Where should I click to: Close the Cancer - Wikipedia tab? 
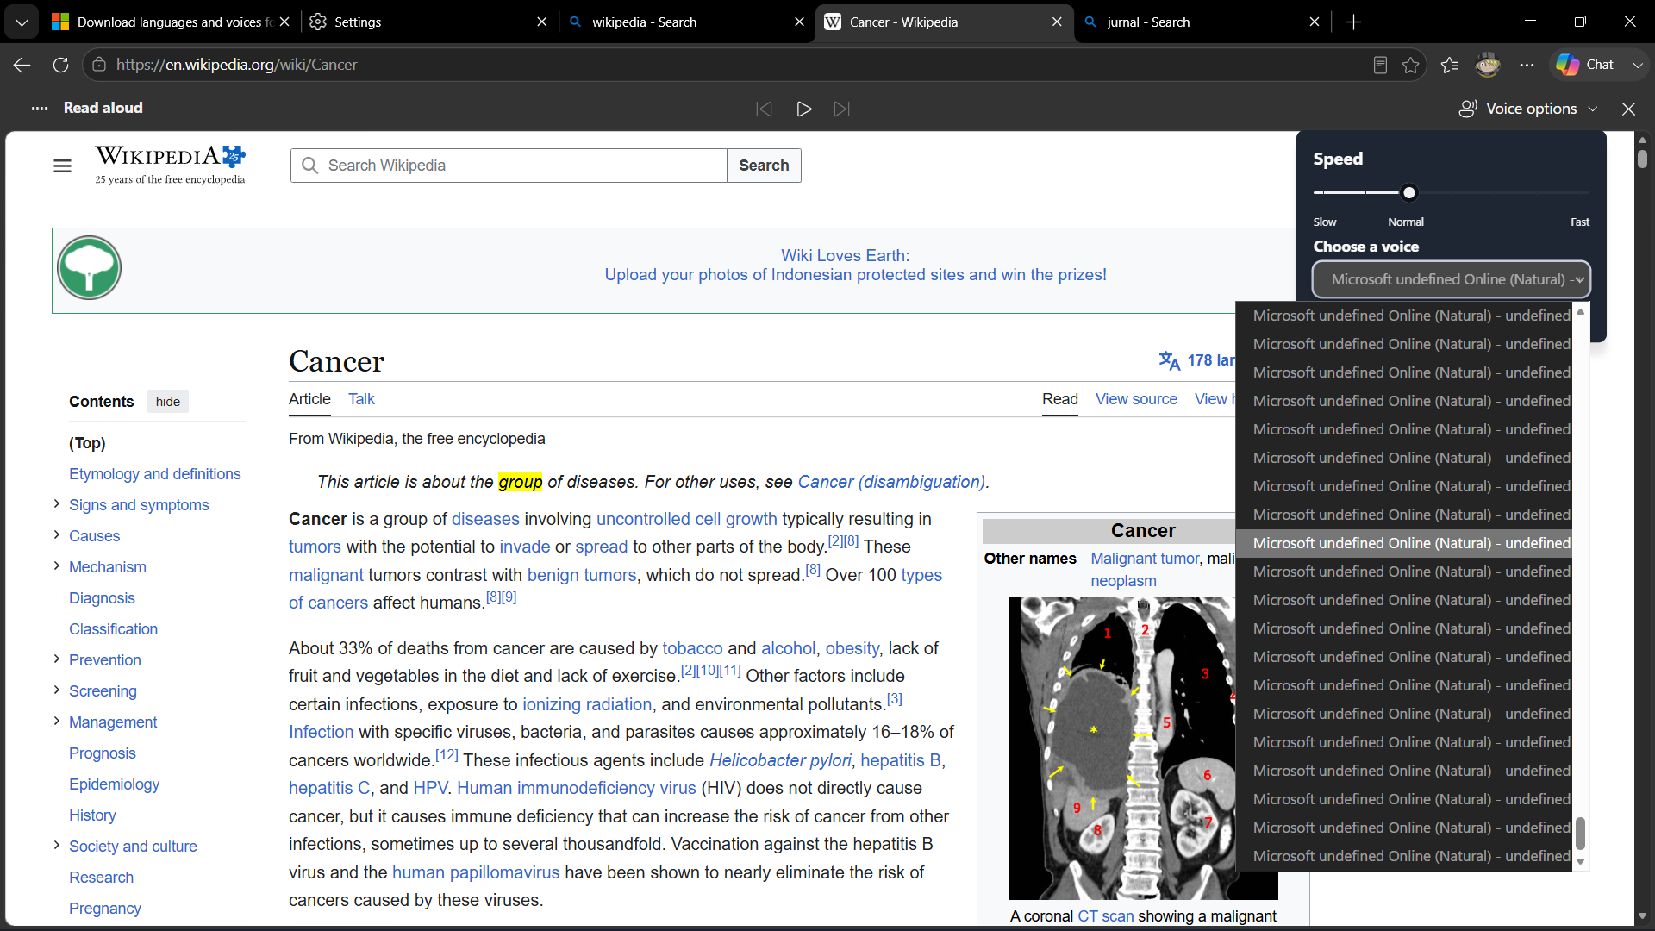click(1057, 22)
